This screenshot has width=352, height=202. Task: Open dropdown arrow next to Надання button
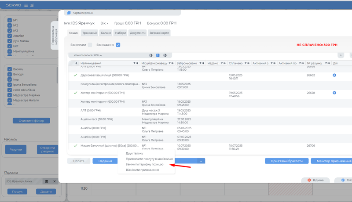click(x=202, y=161)
